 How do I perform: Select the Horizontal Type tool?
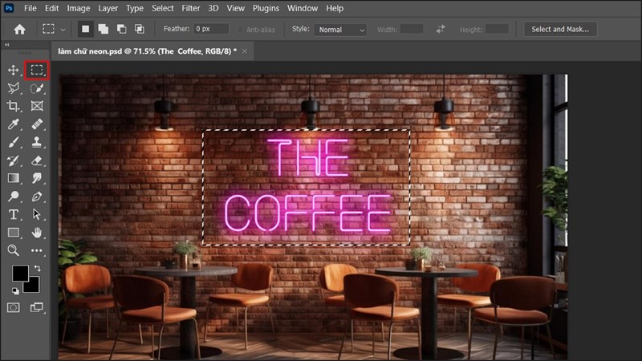coord(13,214)
